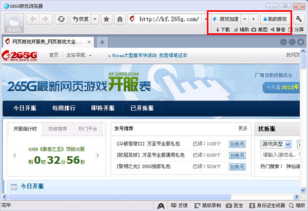Viewport: 308px width, 211px height.
Task: Open [黎明之光] 265G独家礼包 link
Action: point(143,166)
